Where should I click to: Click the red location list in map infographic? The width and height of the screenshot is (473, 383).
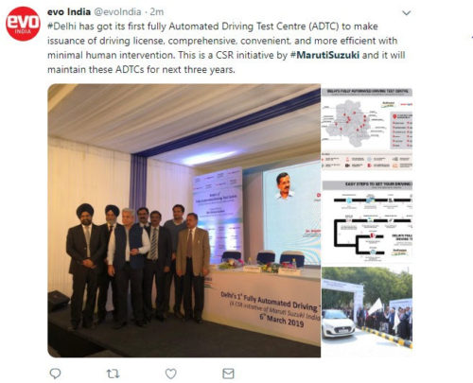(401, 130)
